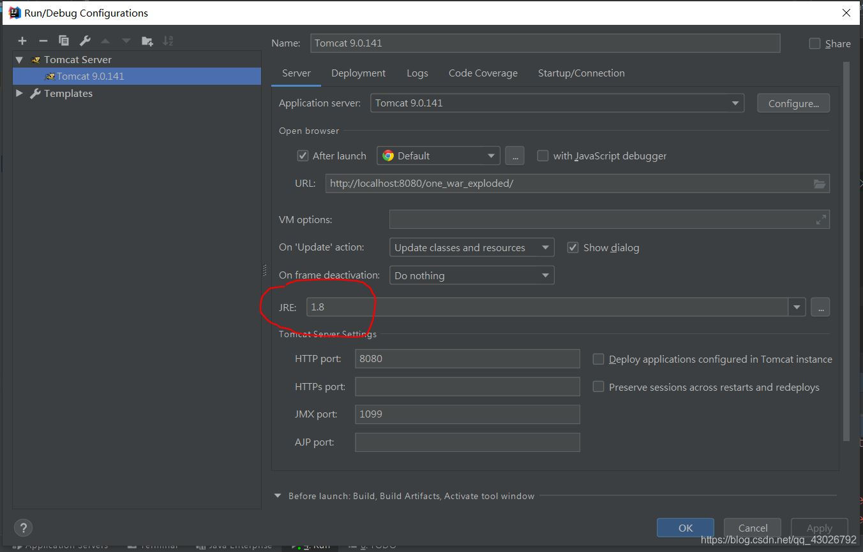Image resolution: width=863 pixels, height=552 pixels.
Task: Click the vertical scrollbar in settings panel
Action: [846, 252]
